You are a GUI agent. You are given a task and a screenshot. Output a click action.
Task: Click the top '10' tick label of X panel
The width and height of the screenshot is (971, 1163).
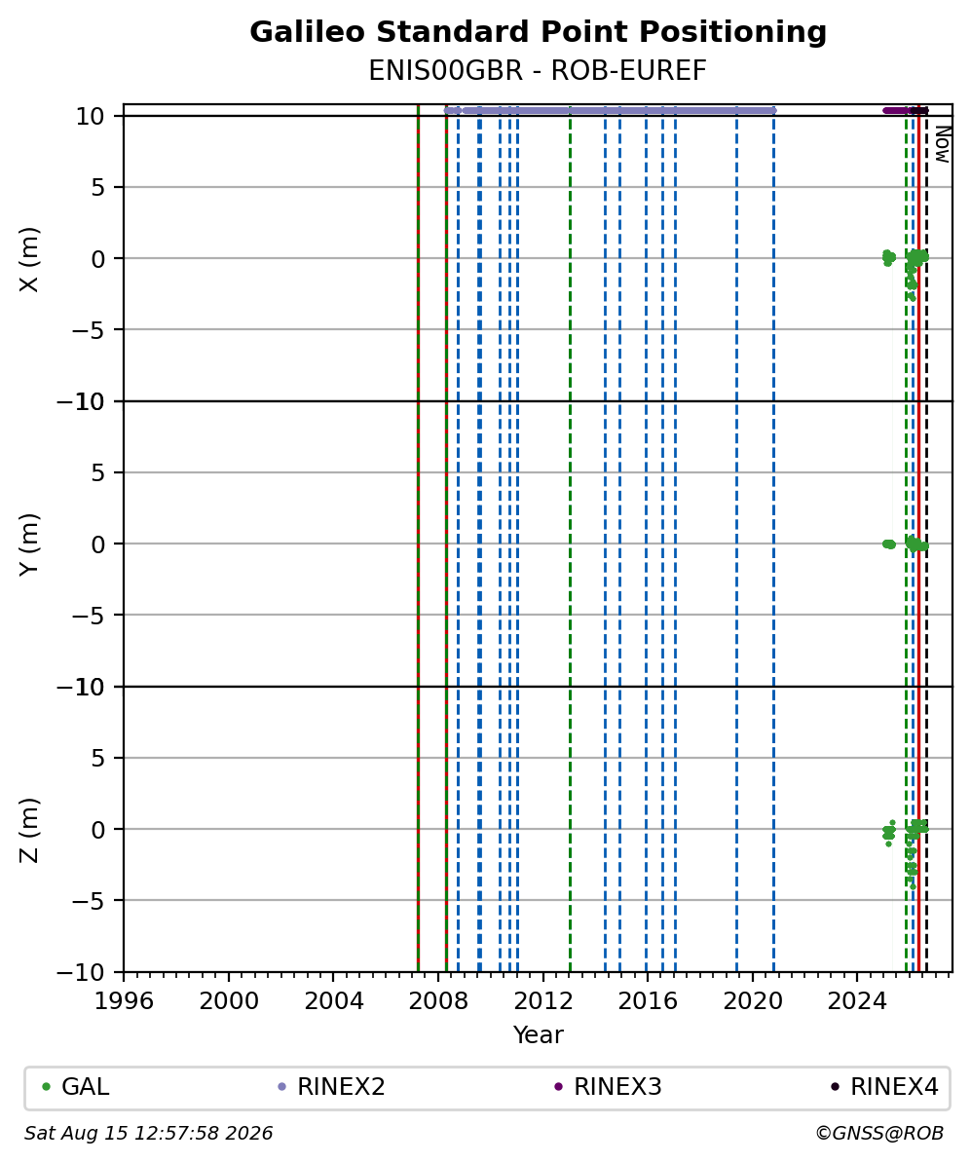click(x=93, y=117)
